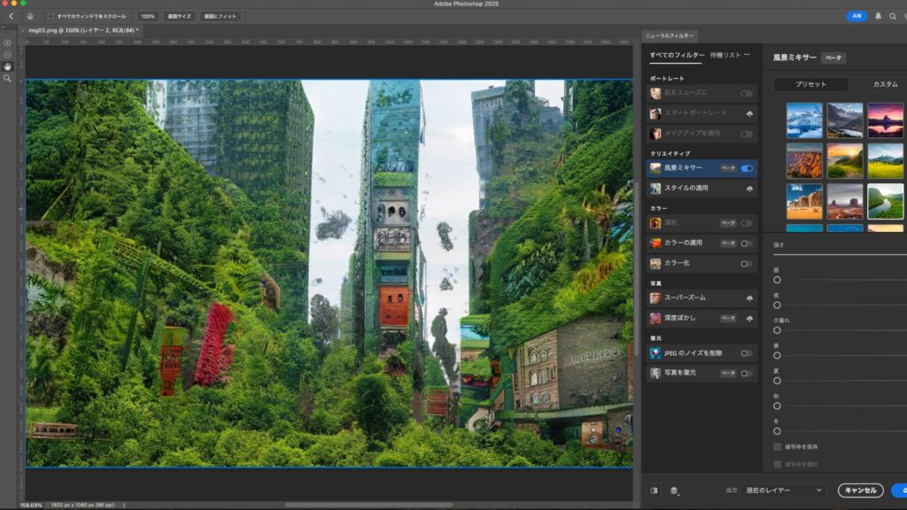Open notifications bell icon at top right
Image resolution: width=907 pixels, height=510 pixels.
878,16
